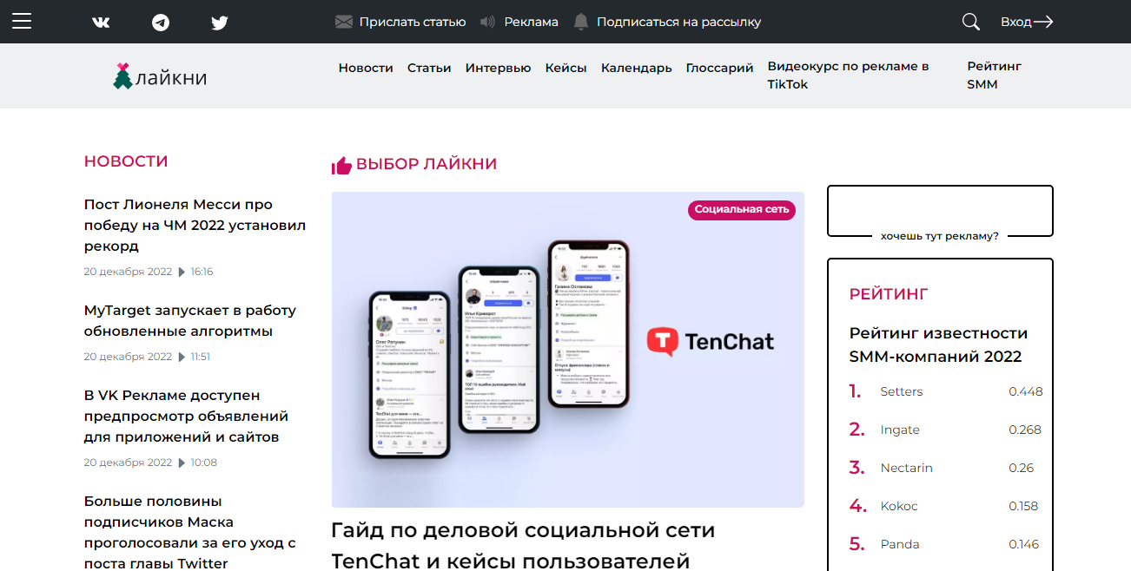Go to the Лайкни logo home page
Image resolution: width=1131 pixels, height=571 pixels.
pyautogui.click(x=160, y=76)
